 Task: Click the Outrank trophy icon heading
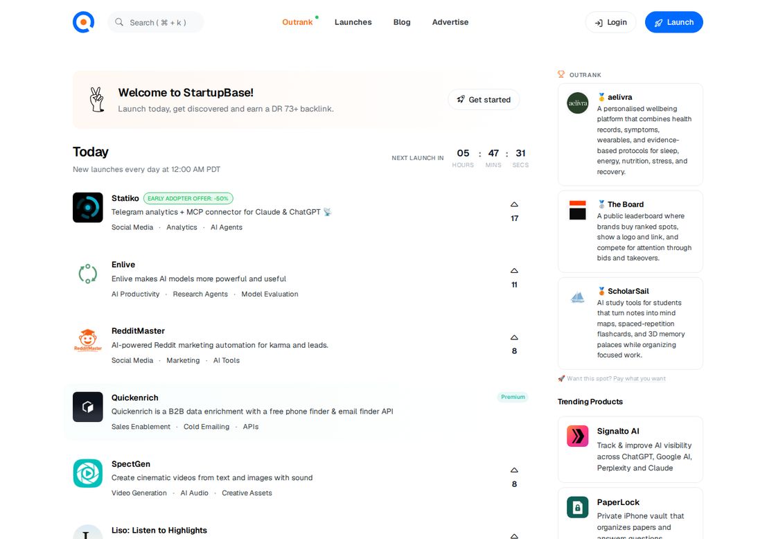[x=561, y=74]
